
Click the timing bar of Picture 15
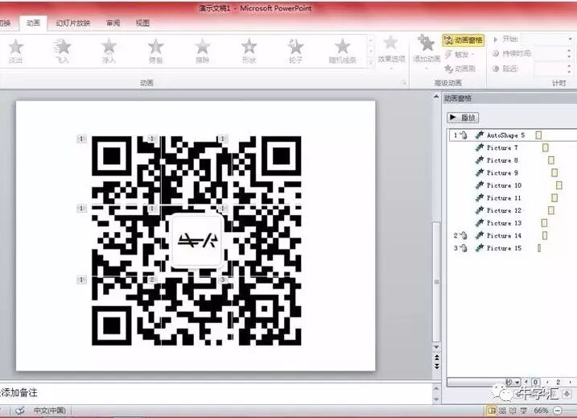click(x=539, y=248)
